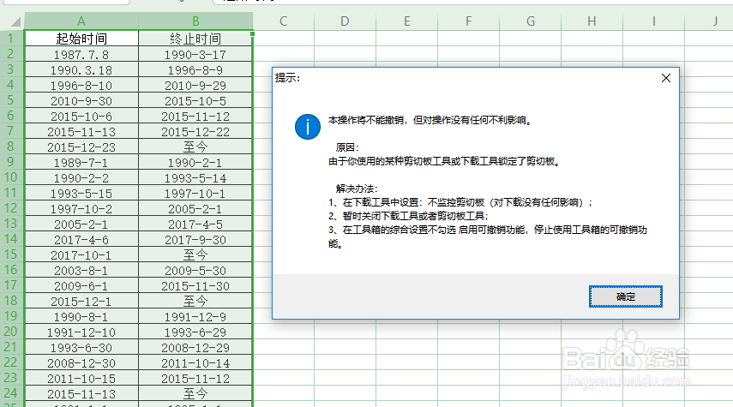Select row 8 header

12,147
